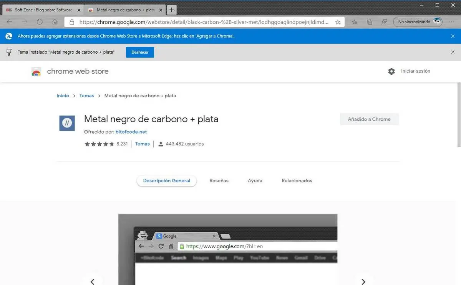Screen dimensions: 461x285
Task: Click the No sincronizando profile button
Action: pyautogui.click(x=418, y=22)
